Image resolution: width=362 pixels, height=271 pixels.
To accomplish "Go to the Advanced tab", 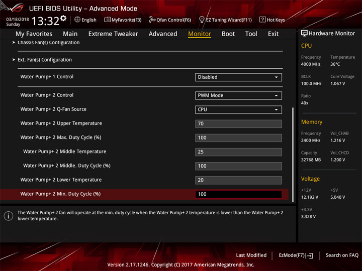I will coord(163,34).
